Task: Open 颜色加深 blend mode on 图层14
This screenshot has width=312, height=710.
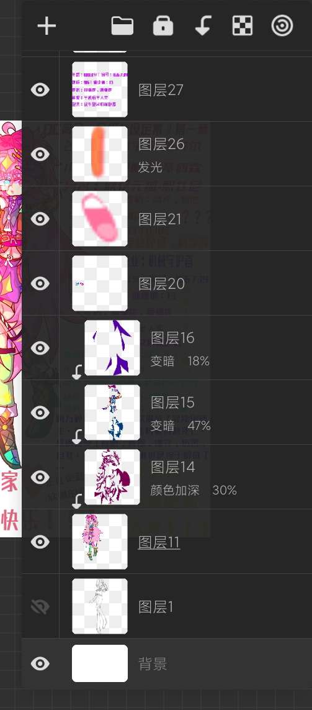Action: [174, 490]
